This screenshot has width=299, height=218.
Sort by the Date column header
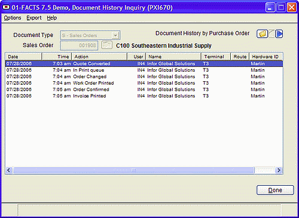point(23,57)
